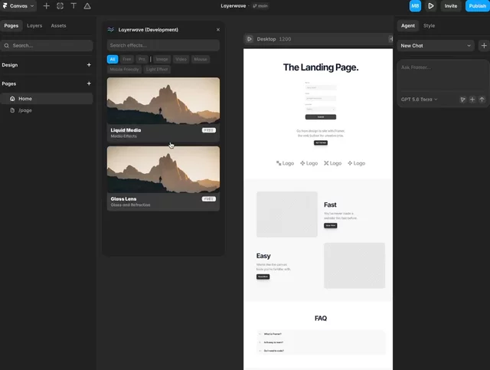Viewport: 490px width, 370px height.
Task: Open the GPT model selector dropdown
Action: 419,100
